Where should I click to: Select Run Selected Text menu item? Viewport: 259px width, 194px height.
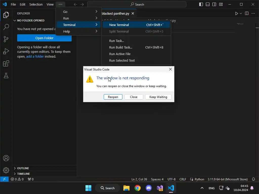136,61
